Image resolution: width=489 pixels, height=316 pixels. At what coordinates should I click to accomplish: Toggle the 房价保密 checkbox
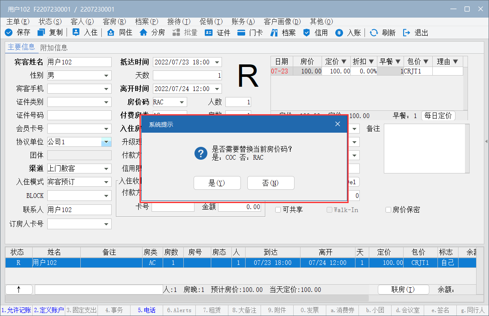(x=388, y=210)
